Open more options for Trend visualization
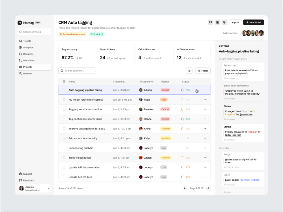 coord(205,157)
